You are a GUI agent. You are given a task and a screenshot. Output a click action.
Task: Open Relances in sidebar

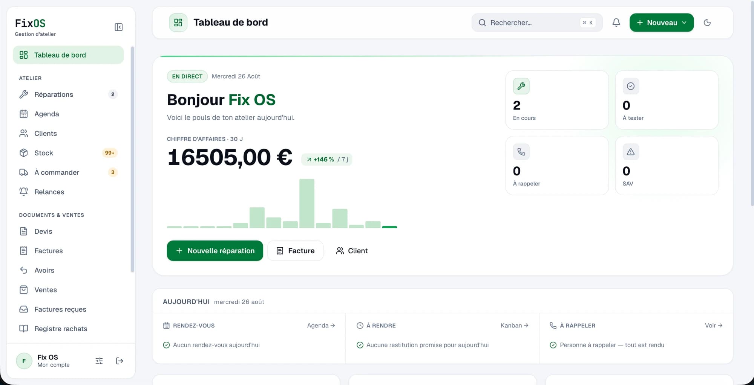pos(68,192)
